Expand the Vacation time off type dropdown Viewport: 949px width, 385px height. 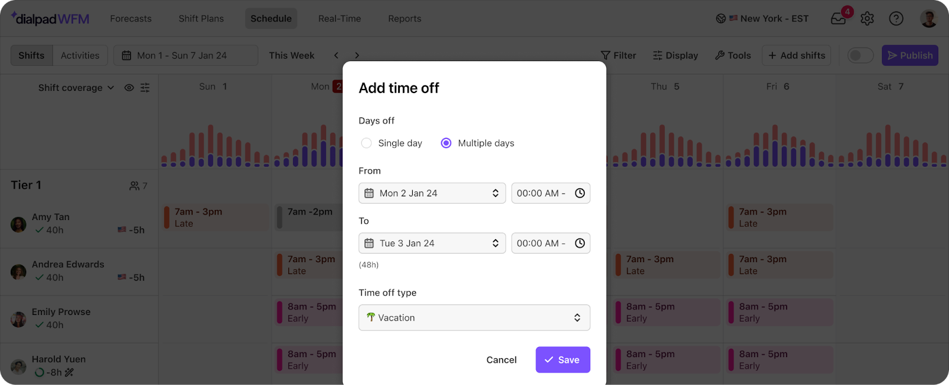coord(474,317)
